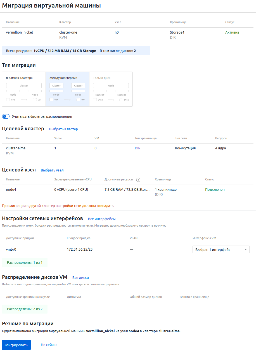261x360 pixels.
Task: Click the Распределены: 2 из 2 badge
Action: [x=25, y=309]
